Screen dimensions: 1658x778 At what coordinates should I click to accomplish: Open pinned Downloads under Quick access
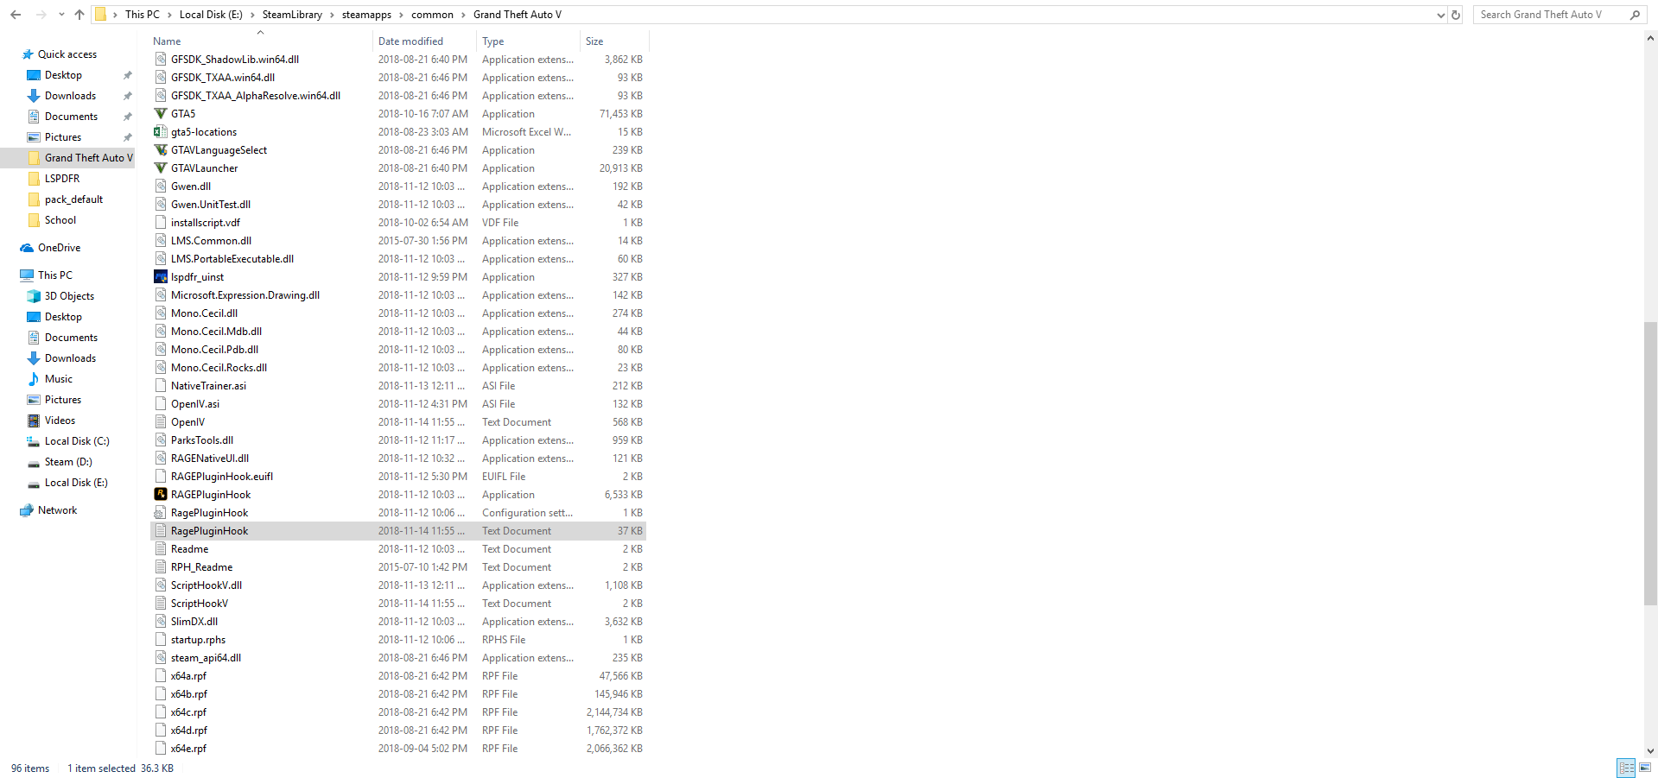click(x=70, y=96)
